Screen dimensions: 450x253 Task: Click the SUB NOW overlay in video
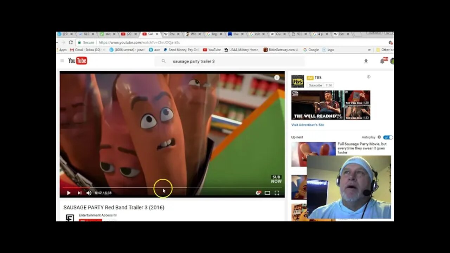pyautogui.click(x=276, y=179)
